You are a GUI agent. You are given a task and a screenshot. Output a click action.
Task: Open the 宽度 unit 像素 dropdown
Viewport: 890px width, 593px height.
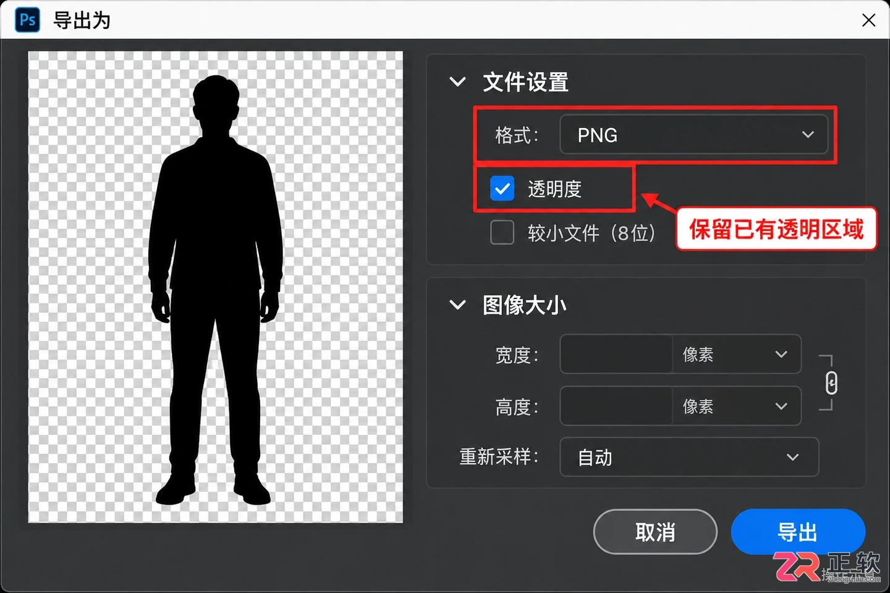coord(736,354)
